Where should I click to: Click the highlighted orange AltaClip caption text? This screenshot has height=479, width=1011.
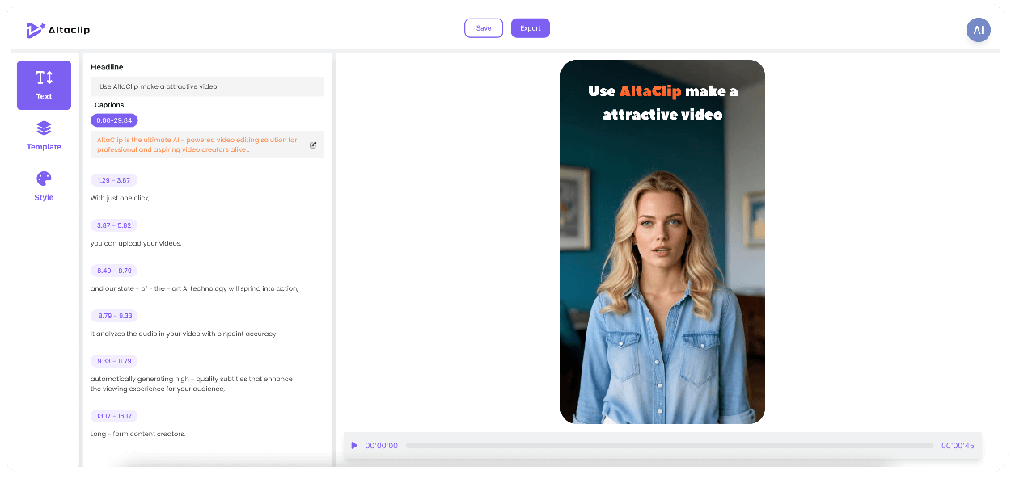tap(197, 145)
